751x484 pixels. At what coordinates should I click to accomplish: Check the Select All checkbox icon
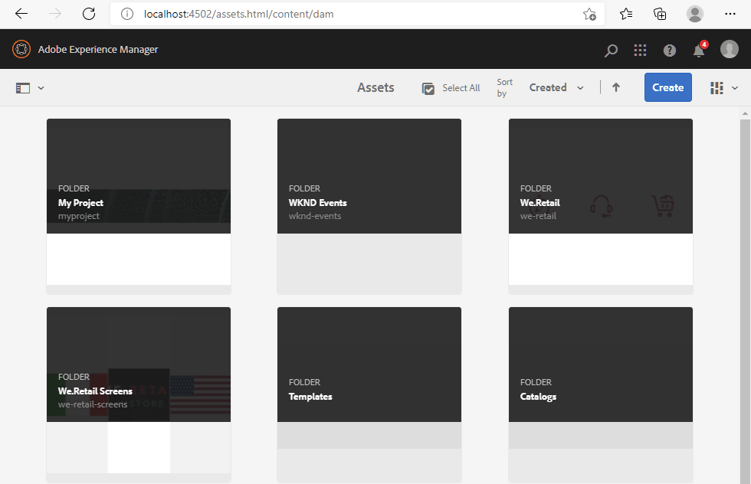pyautogui.click(x=428, y=89)
